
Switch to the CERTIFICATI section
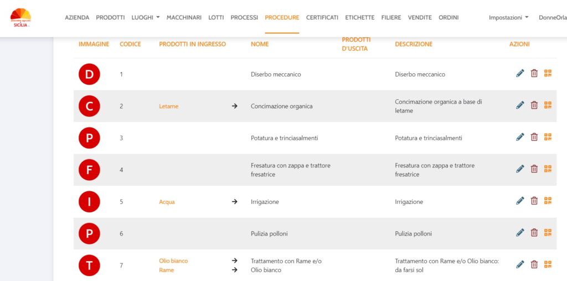[x=322, y=17]
